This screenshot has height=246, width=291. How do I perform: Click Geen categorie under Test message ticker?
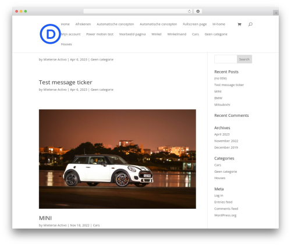point(102,90)
